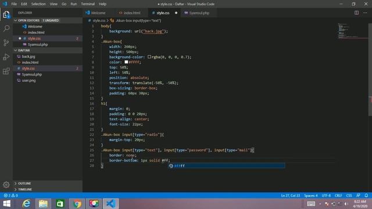Click the rgba background-color swatch
The image size is (372, 209).
[149, 57]
